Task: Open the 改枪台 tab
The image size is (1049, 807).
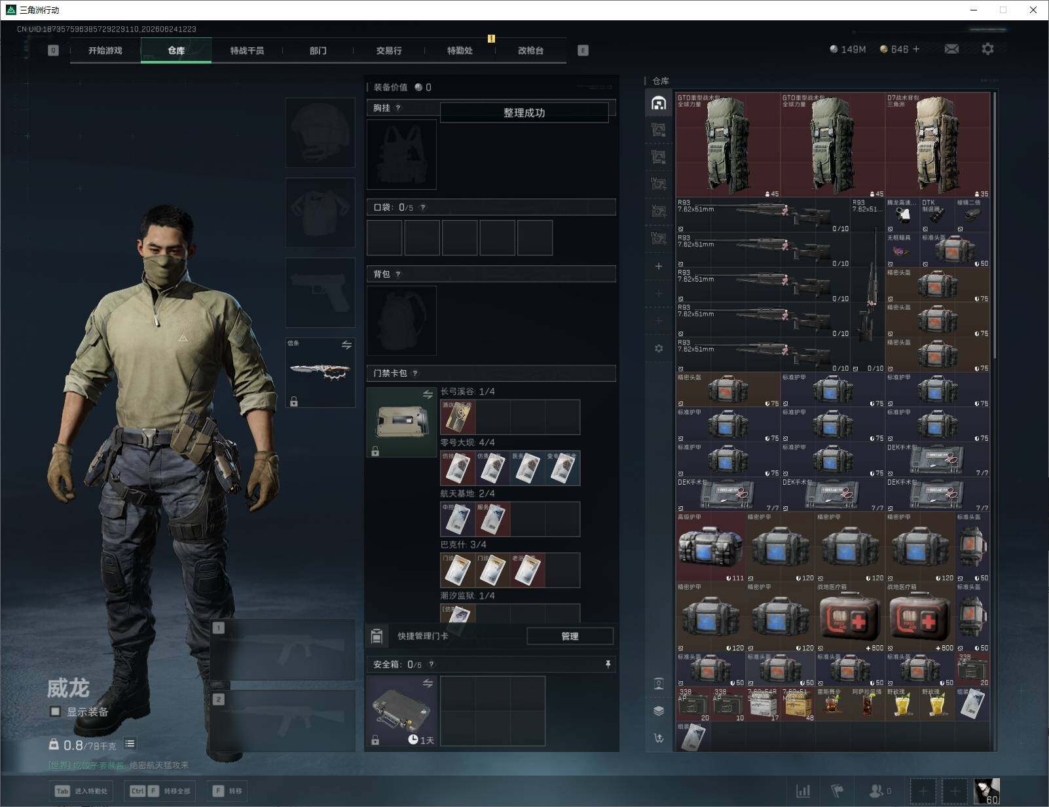Action: (530, 50)
